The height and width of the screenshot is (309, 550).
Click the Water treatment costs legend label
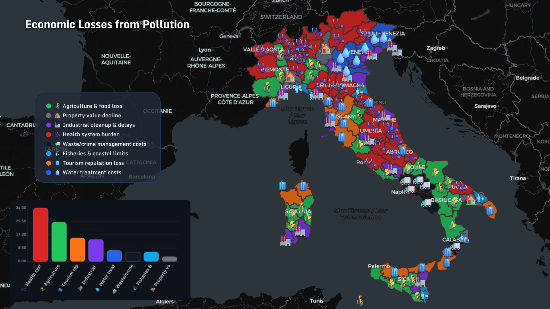point(92,172)
